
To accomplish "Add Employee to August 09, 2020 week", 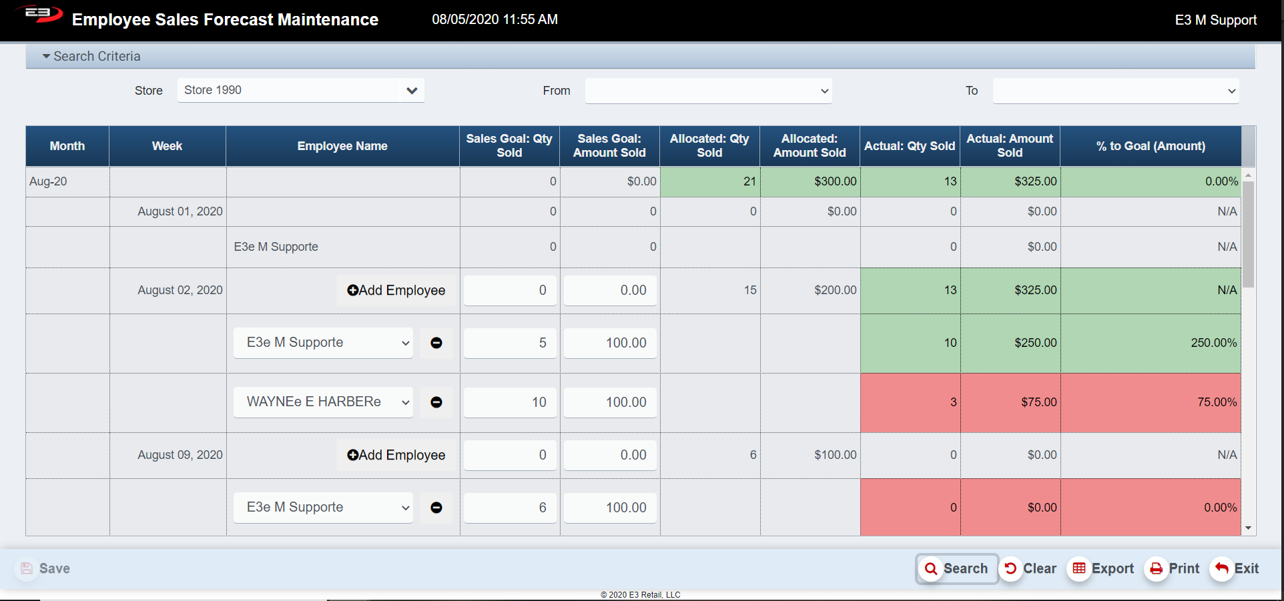I will click(396, 455).
